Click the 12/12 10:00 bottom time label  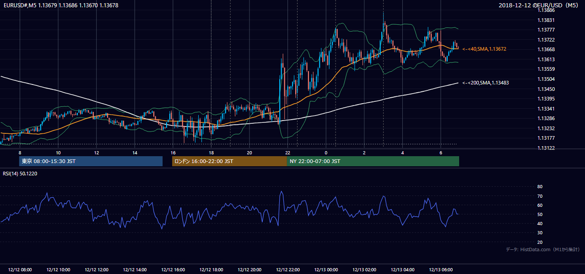pos(58,270)
